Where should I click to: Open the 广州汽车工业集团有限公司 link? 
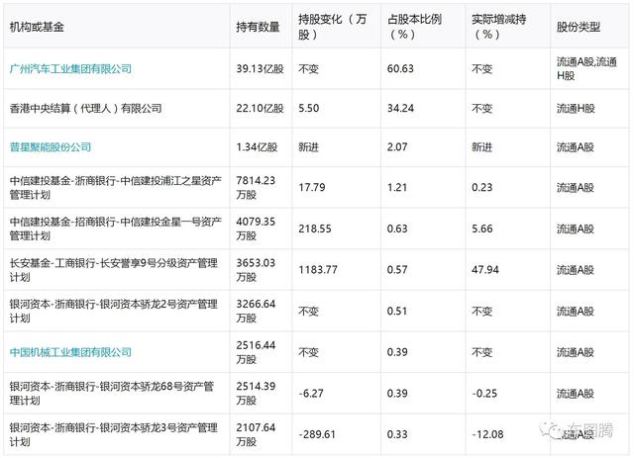(70, 68)
